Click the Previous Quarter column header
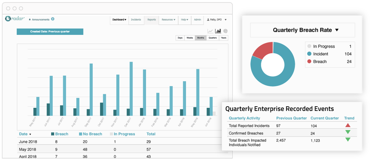Viewport: 372px width, 160px height. (x=291, y=118)
